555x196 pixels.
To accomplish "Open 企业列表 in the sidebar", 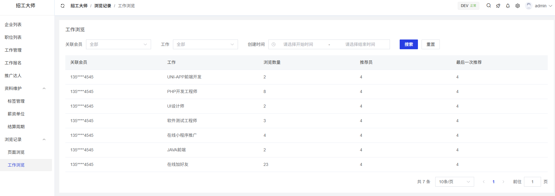I will point(13,25).
